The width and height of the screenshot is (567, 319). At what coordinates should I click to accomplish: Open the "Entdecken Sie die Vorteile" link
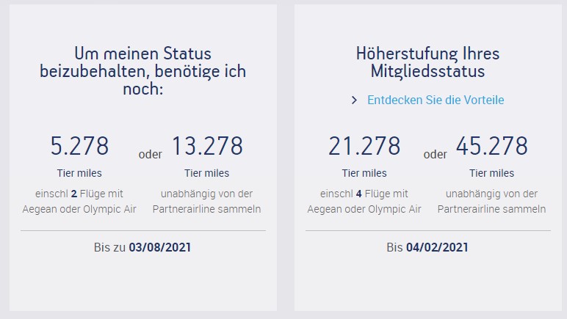436,100
